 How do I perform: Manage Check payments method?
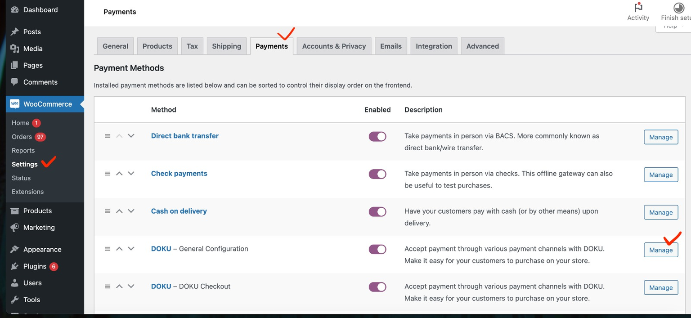[661, 175]
